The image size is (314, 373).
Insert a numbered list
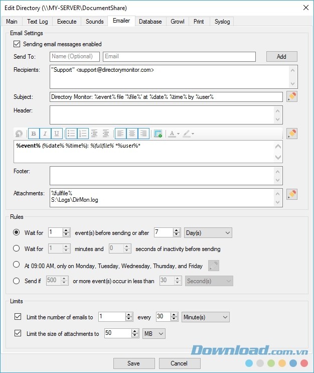[83, 134]
